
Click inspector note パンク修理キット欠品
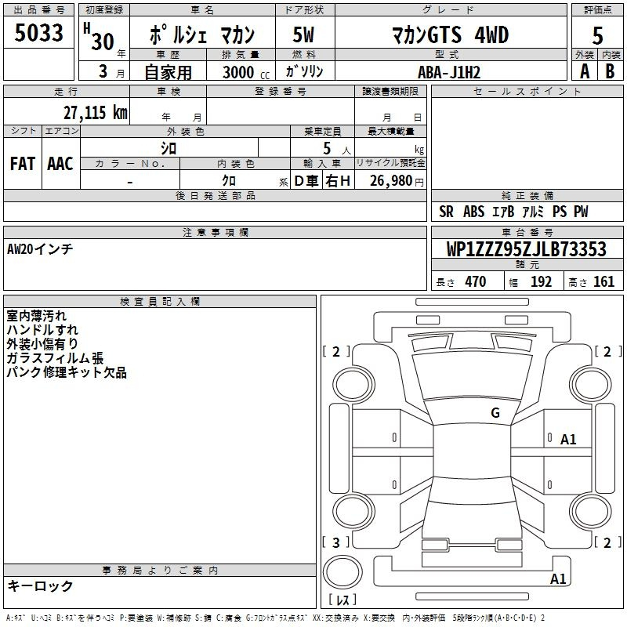click(67, 372)
